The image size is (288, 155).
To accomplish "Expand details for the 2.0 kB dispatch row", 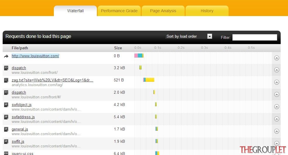I will (277, 94).
